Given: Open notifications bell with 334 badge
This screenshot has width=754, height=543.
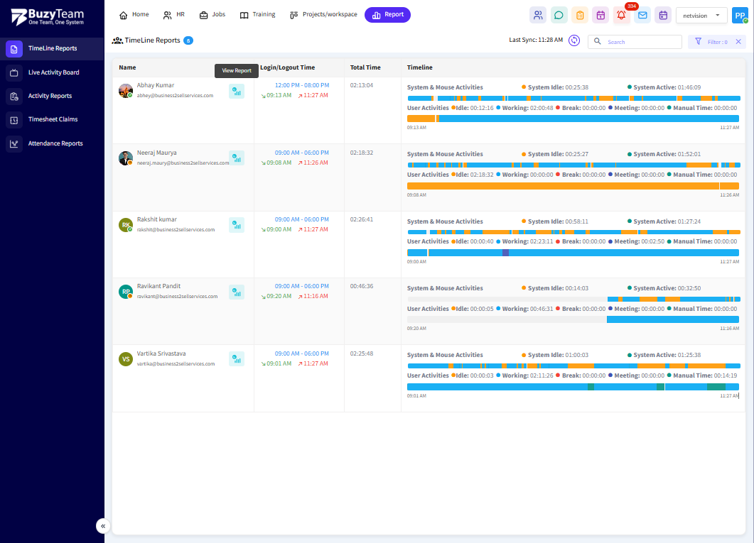Looking at the screenshot, I should pyautogui.click(x=621, y=16).
